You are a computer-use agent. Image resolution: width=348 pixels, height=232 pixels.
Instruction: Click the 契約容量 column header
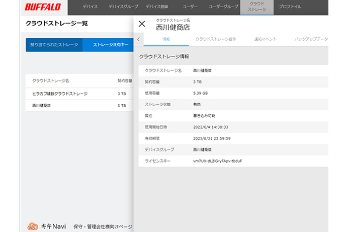[125, 81]
